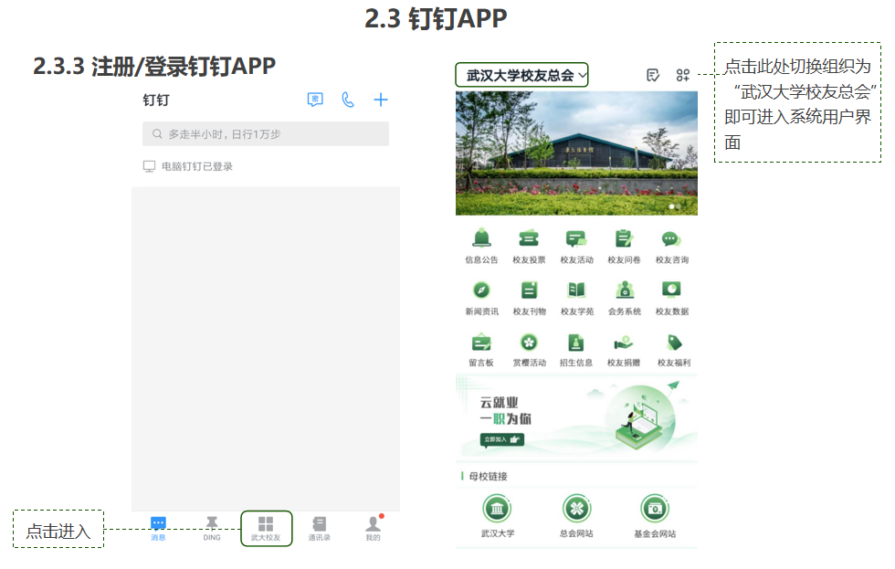
Task: Open the secret chat icon in DingTalk header
Action: (315, 100)
